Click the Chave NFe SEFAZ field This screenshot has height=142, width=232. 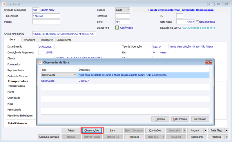pyautogui.click(x=64, y=34)
